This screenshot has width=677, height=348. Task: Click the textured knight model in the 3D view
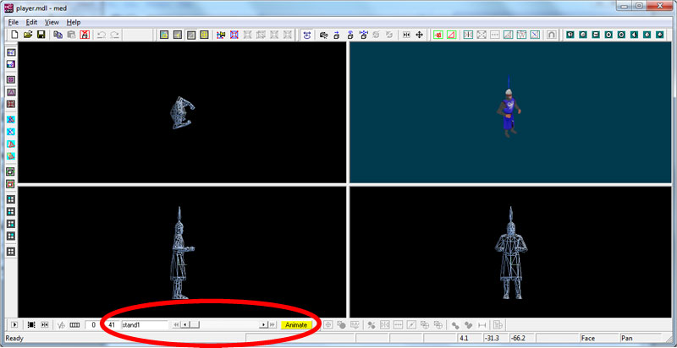click(x=509, y=107)
